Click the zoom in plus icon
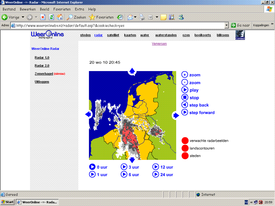This screenshot has width=275, height=206. (184, 75)
